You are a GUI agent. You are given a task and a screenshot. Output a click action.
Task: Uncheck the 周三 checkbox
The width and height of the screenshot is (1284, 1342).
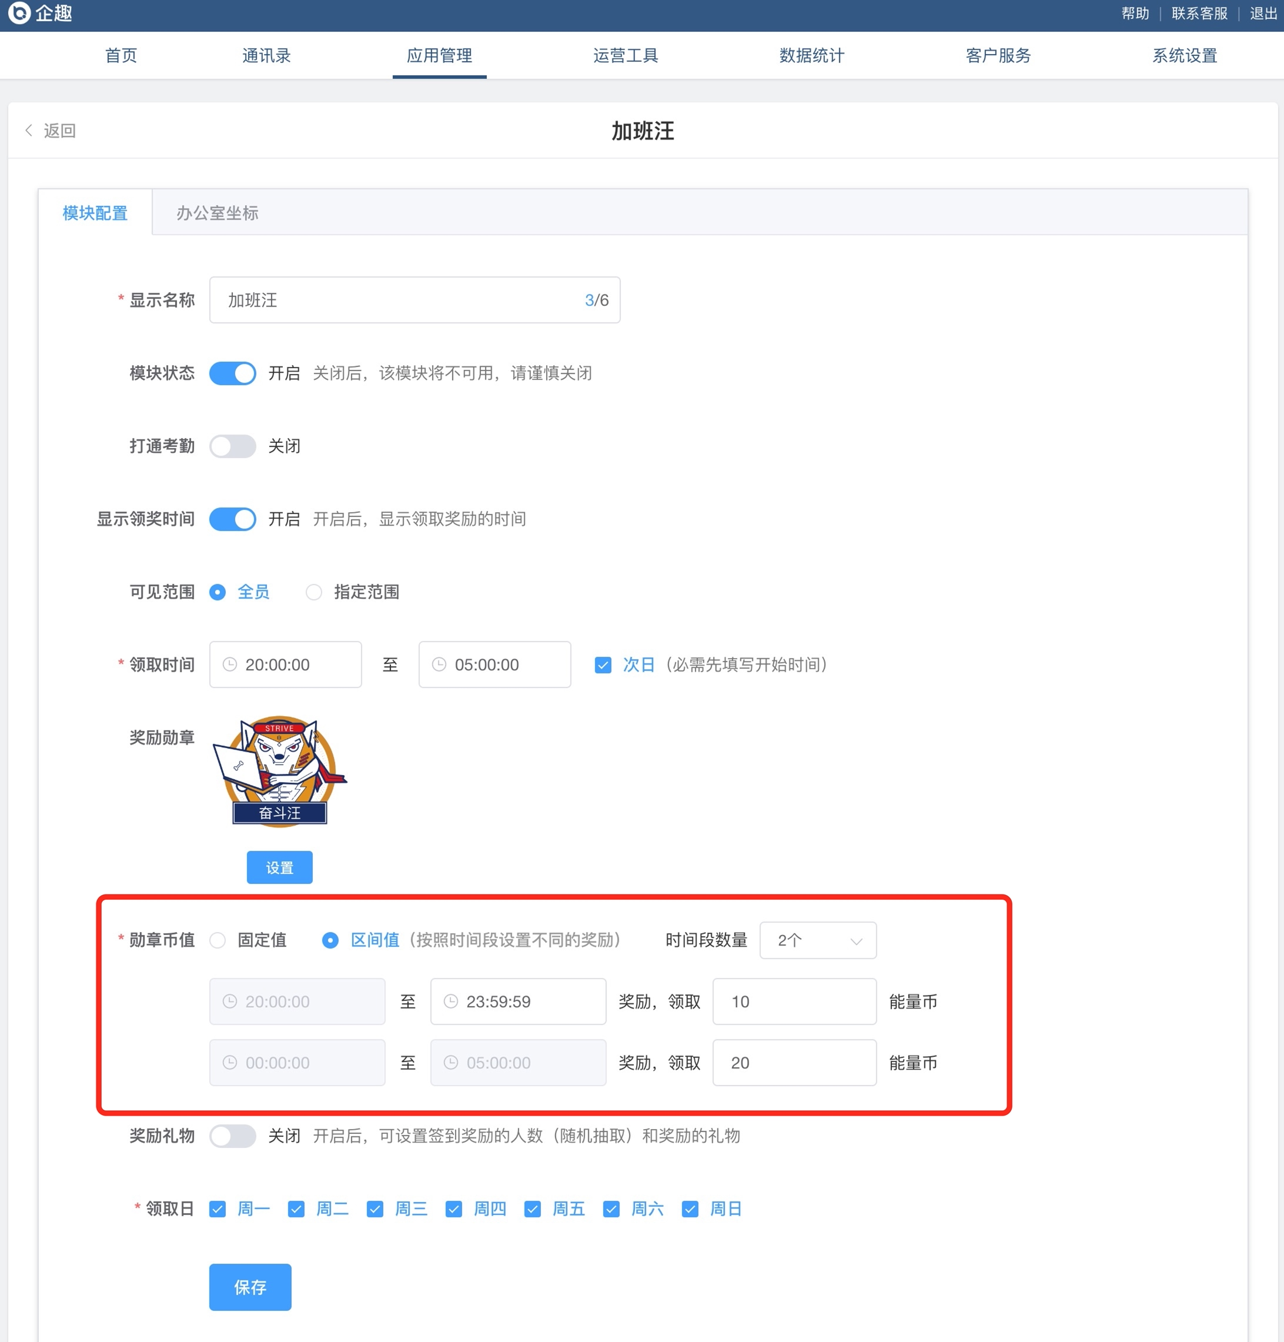(375, 1209)
